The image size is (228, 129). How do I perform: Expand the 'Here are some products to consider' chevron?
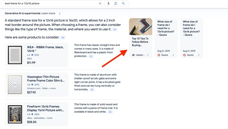pos(63,38)
